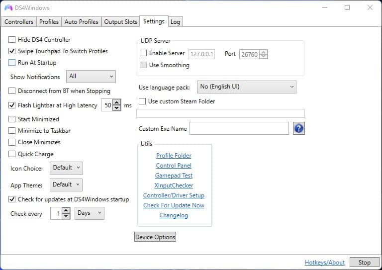Click the UDP server IP address field

202,54
